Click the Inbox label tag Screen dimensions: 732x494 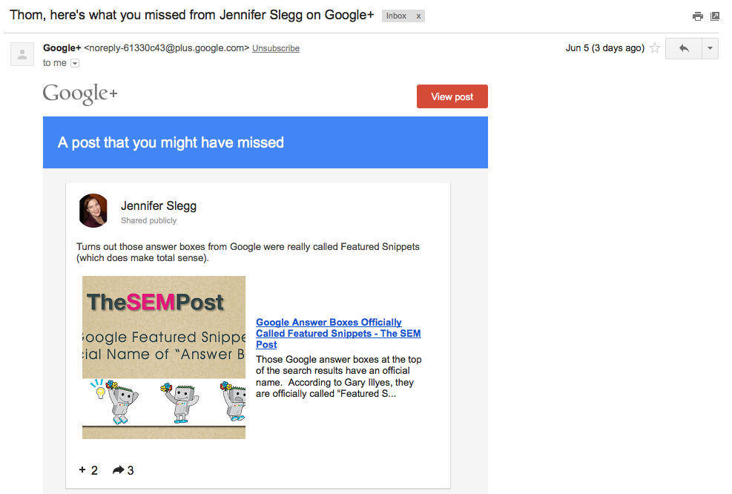coord(397,16)
